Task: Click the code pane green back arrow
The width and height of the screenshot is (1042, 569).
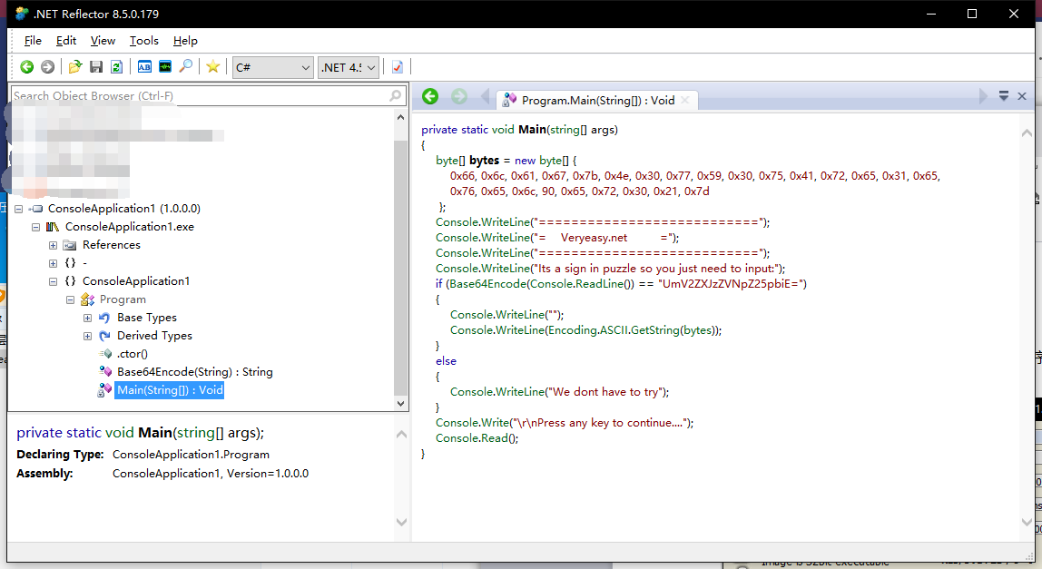Action: click(430, 97)
